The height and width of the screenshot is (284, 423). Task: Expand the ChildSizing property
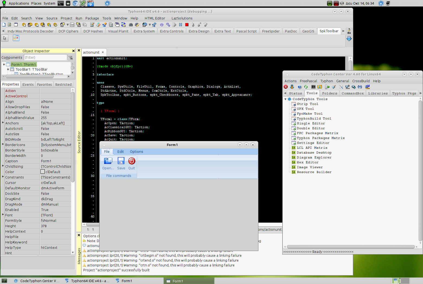pos(3,166)
